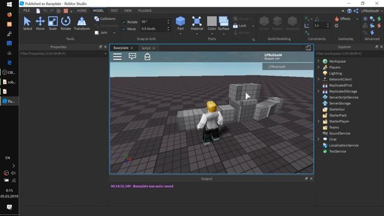Click the Filter workspace field
Screen dimensions: 384x216
[x=349, y=53]
